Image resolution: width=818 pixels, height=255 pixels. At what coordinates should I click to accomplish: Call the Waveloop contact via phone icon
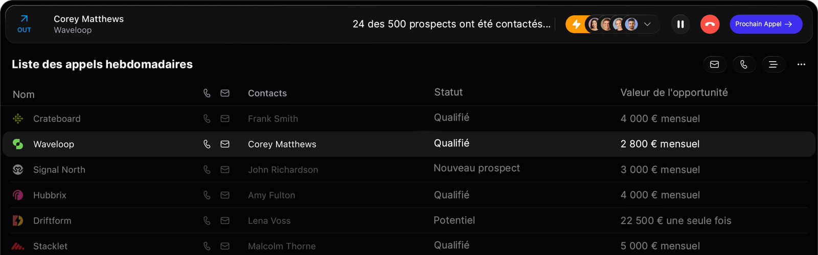207,144
